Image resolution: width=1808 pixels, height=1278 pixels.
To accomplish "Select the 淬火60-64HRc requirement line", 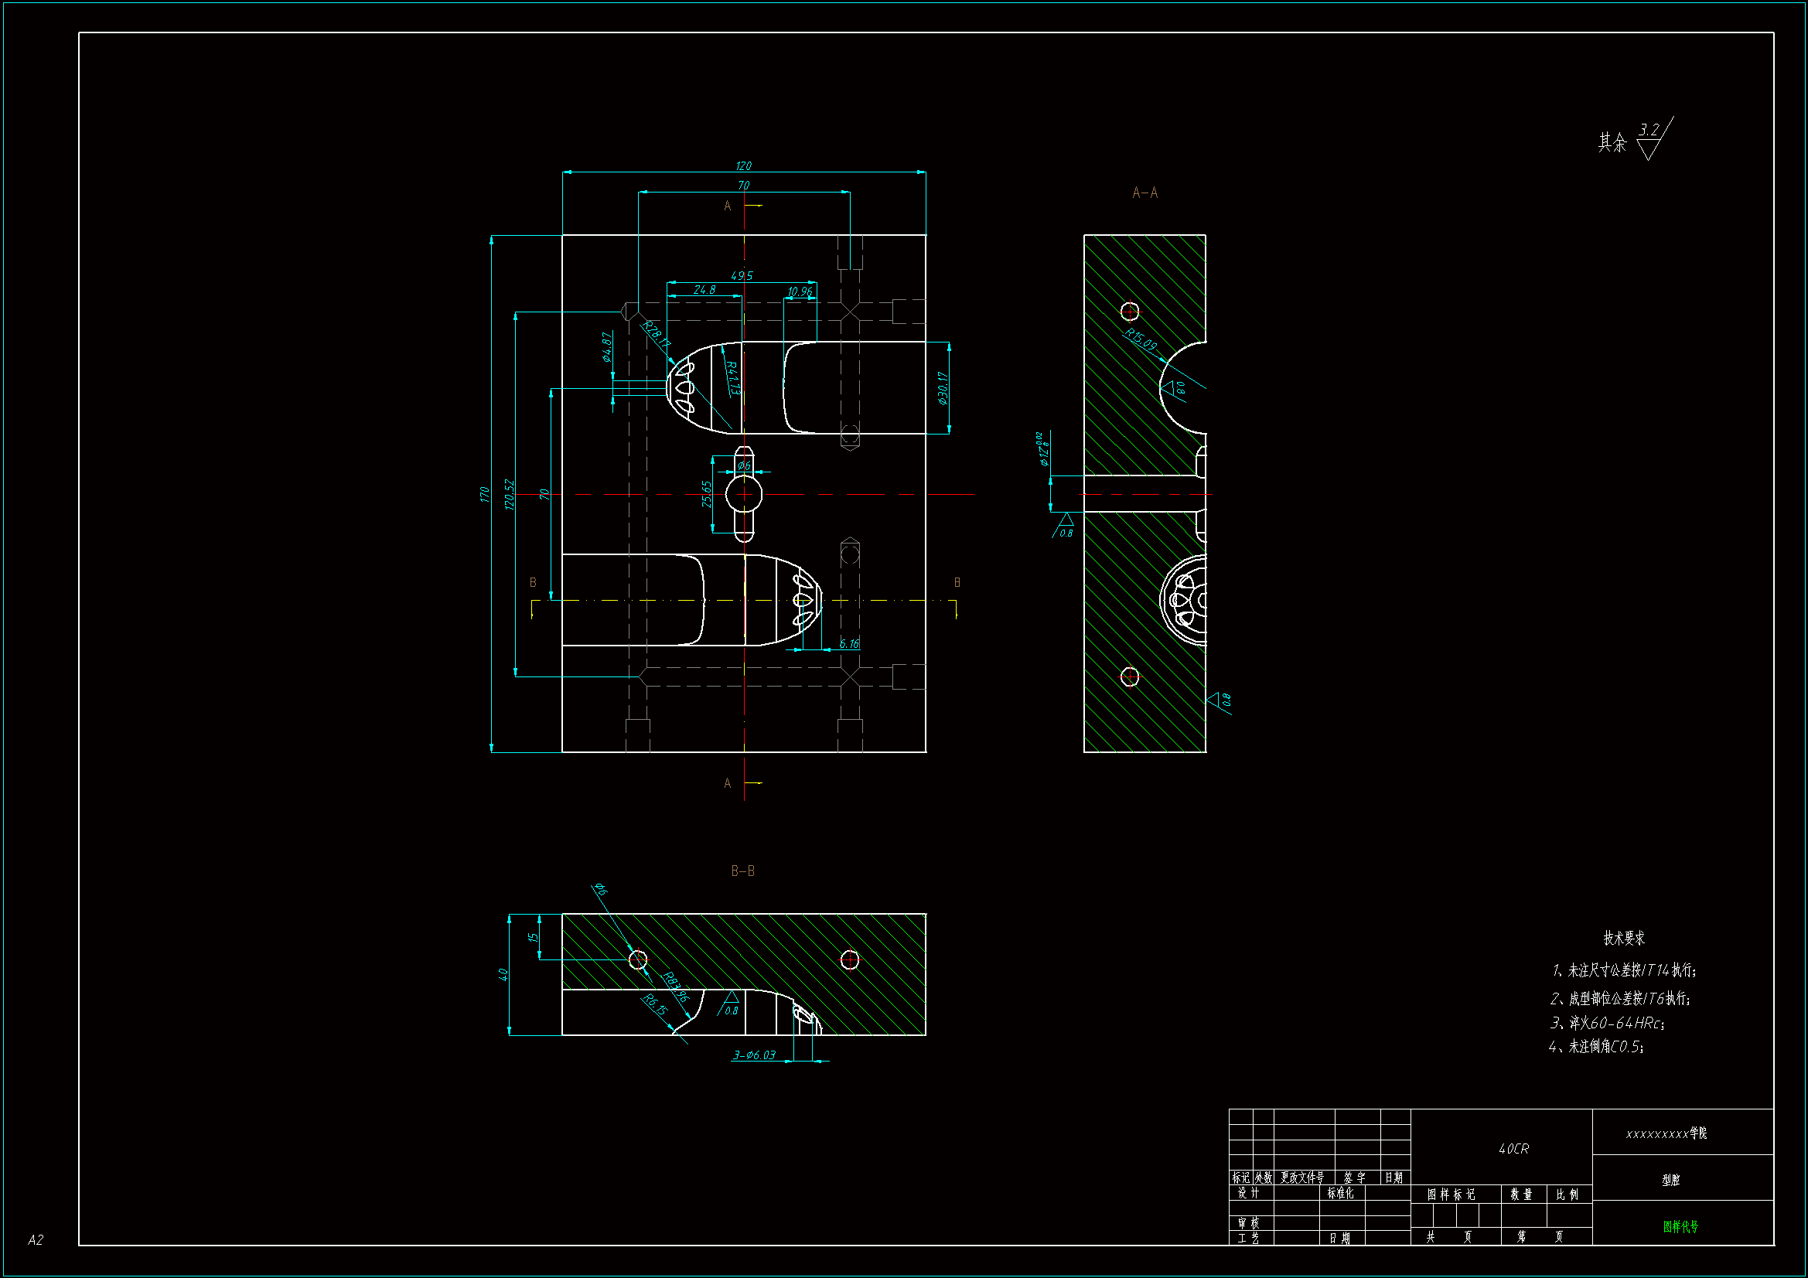I will [1606, 1023].
